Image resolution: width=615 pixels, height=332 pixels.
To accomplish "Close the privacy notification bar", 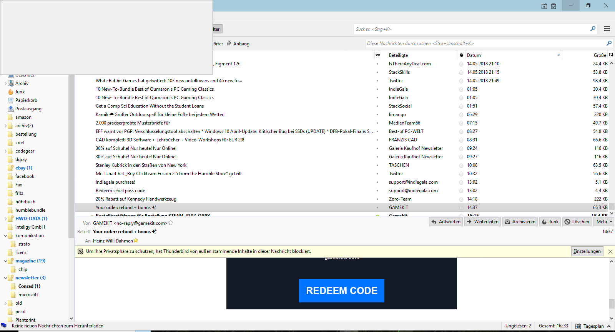I will coord(610,251).
